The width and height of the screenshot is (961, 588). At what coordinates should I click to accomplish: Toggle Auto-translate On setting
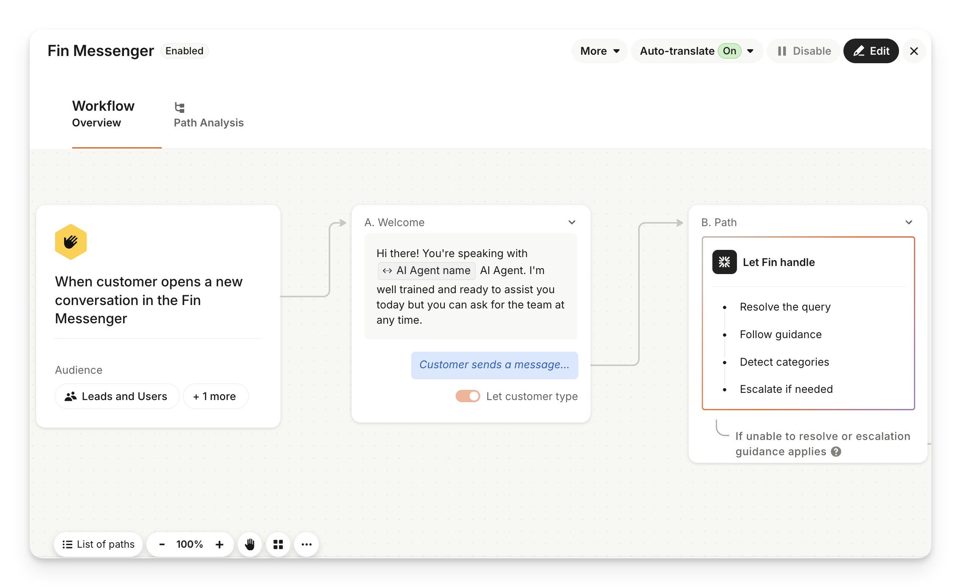tap(730, 51)
